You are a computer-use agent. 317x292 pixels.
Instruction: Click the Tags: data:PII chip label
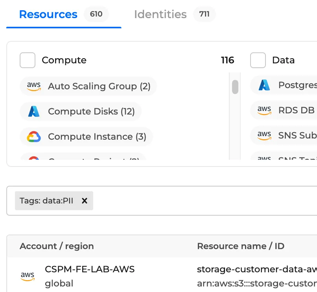click(46, 201)
